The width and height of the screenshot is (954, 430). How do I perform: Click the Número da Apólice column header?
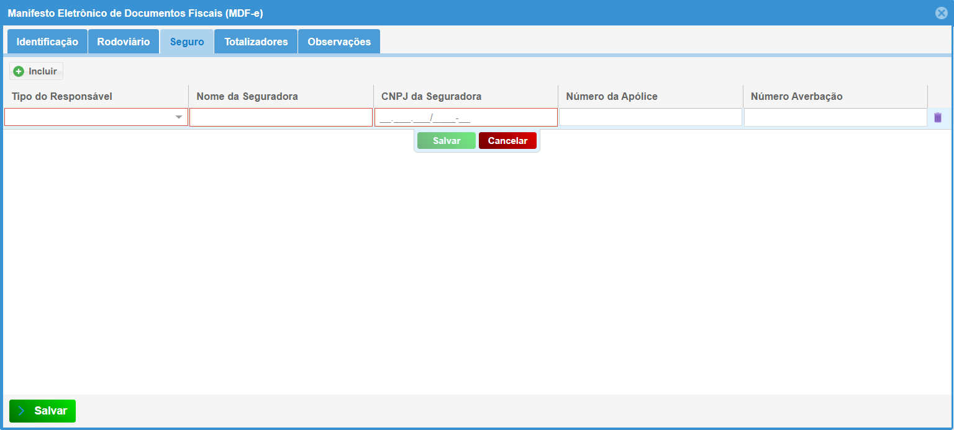tap(612, 97)
